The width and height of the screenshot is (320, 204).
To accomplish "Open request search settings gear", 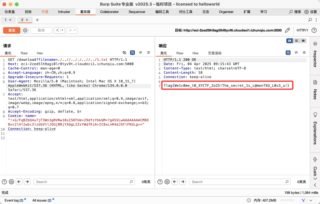I will pos(12,182).
